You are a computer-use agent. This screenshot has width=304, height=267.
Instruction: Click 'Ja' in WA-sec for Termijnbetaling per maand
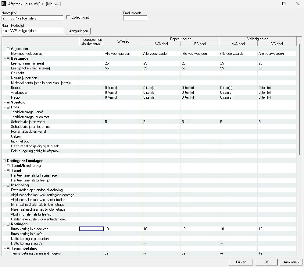tap(106, 253)
